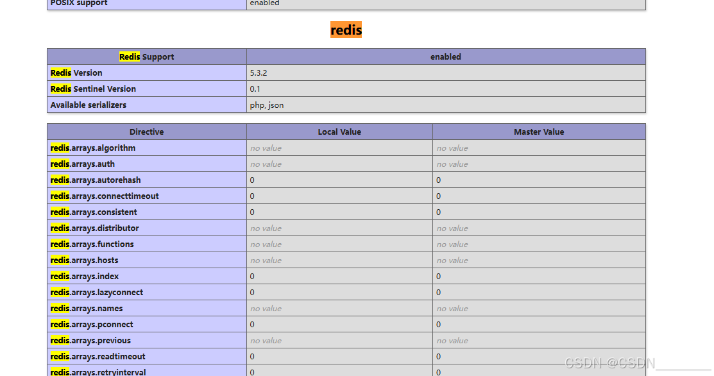Image resolution: width=714 pixels, height=376 pixels.
Task: Select redis.arrays.auth directive
Action: point(147,164)
